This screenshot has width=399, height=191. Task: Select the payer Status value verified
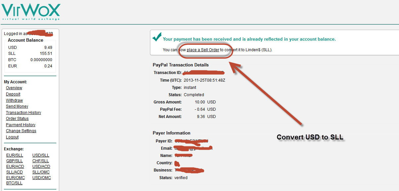click(181, 178)
